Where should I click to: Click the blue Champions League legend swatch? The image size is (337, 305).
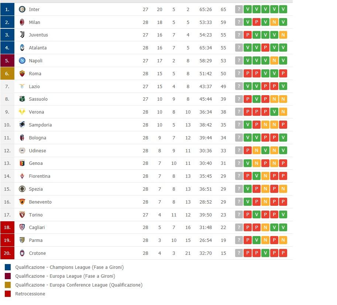[x=7, y=267]
